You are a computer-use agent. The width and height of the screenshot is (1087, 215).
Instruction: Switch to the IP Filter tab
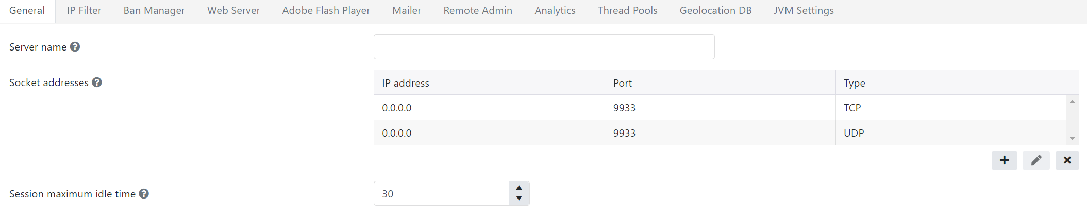84,11
